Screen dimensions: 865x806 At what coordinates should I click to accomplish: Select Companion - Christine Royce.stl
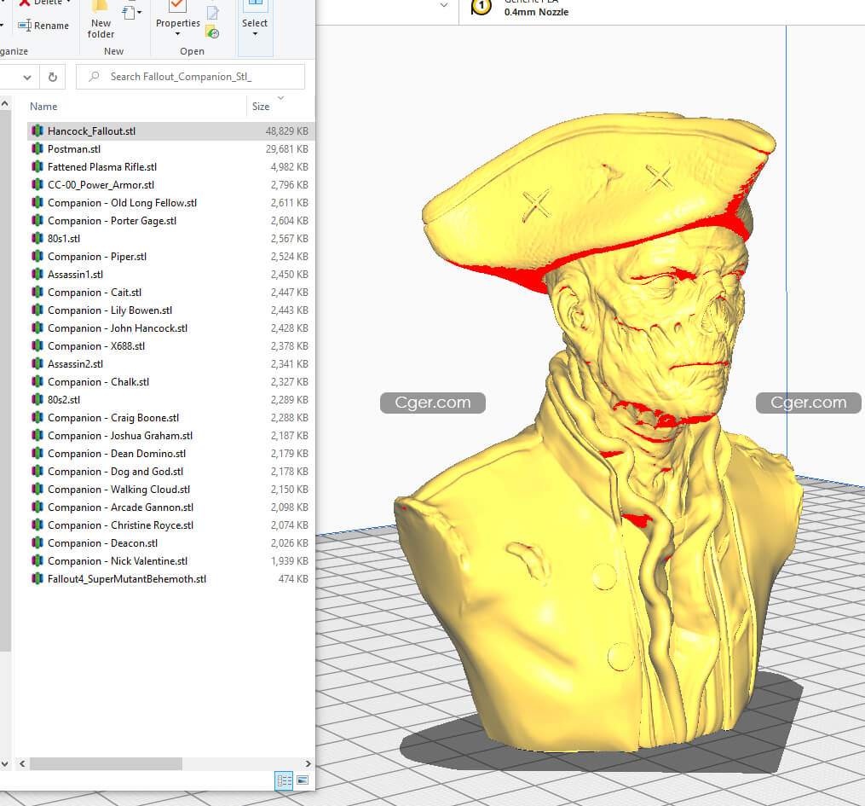[x=171, y=525]
